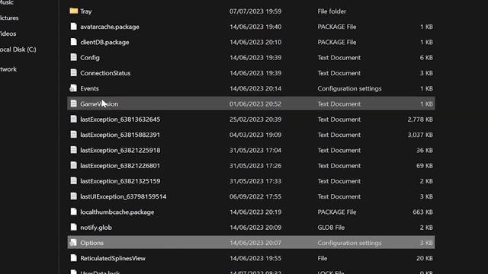
Task: Open Local Disk (C:) in sidebar
Action: click(18, 49)
